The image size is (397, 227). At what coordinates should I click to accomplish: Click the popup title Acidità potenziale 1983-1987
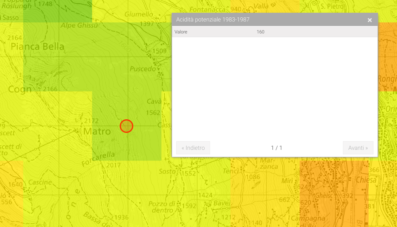213,20
